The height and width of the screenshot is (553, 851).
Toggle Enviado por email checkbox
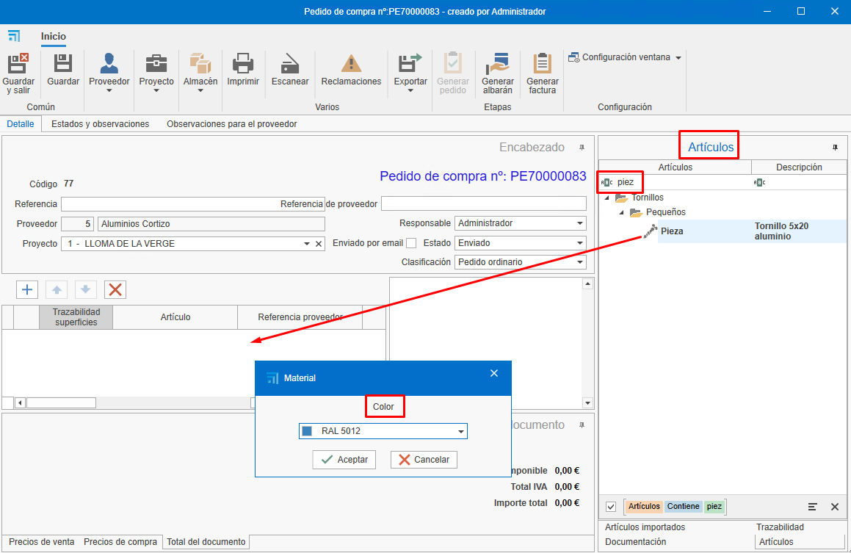[411, 243]
